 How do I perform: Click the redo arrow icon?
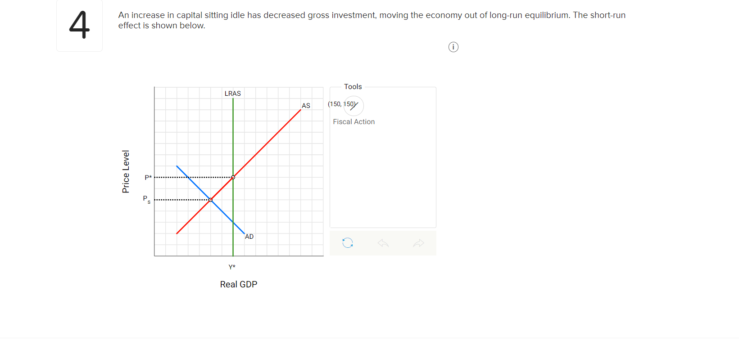419,243
